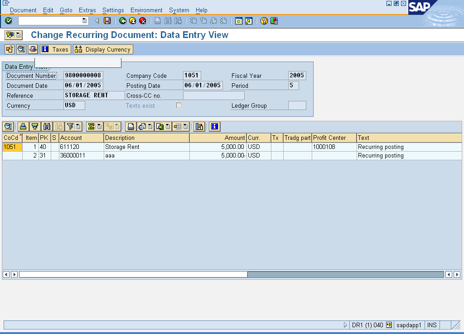Click the right scroll arrow at far right
Screen dimensions: 464x334
(x=457, y=274)
